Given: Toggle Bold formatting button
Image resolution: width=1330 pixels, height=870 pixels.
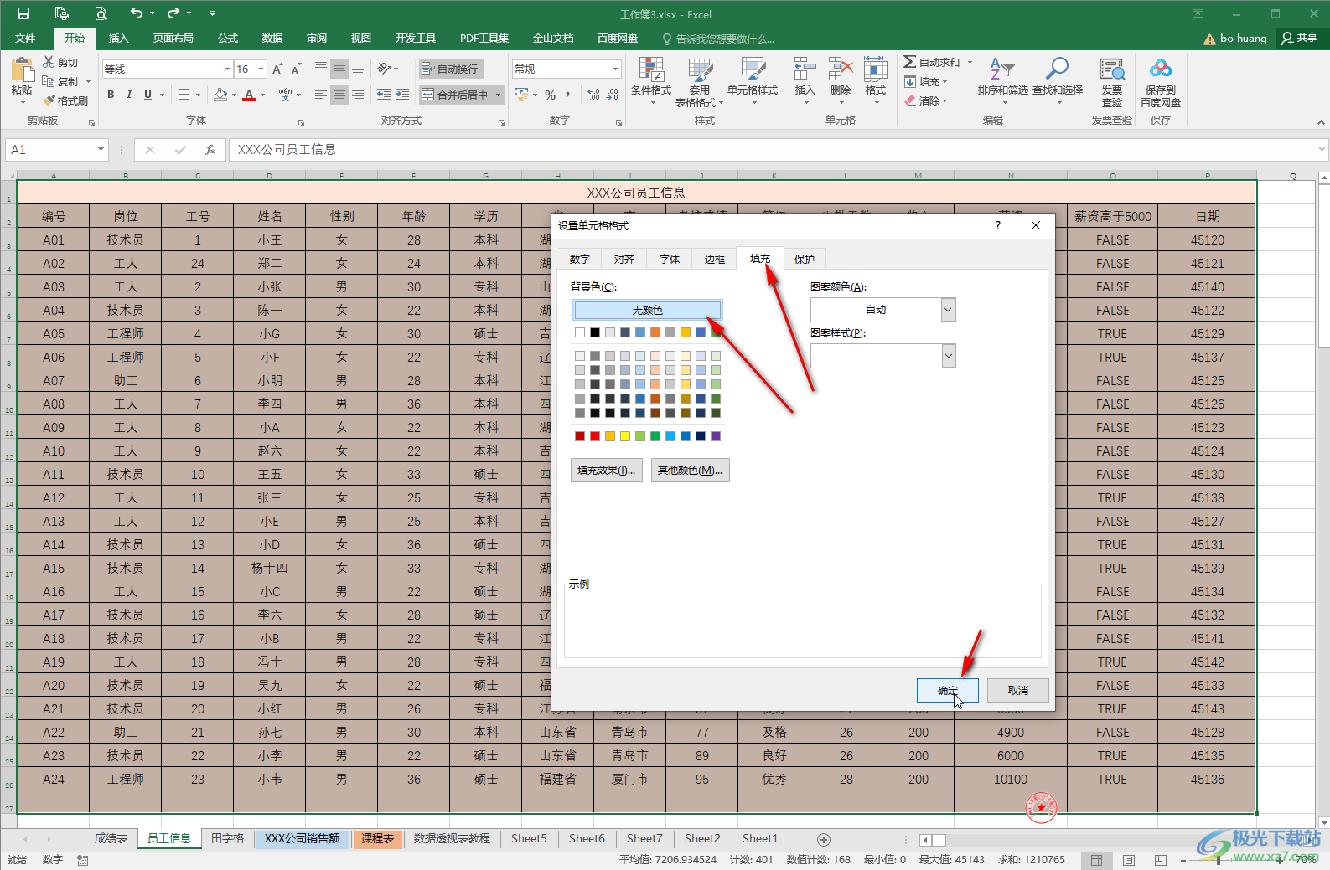Looking at the screenshot, I should [x=111, y=95].
